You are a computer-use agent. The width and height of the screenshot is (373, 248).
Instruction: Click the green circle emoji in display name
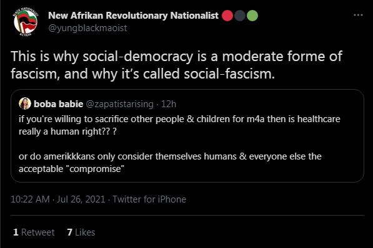point(252,16)
